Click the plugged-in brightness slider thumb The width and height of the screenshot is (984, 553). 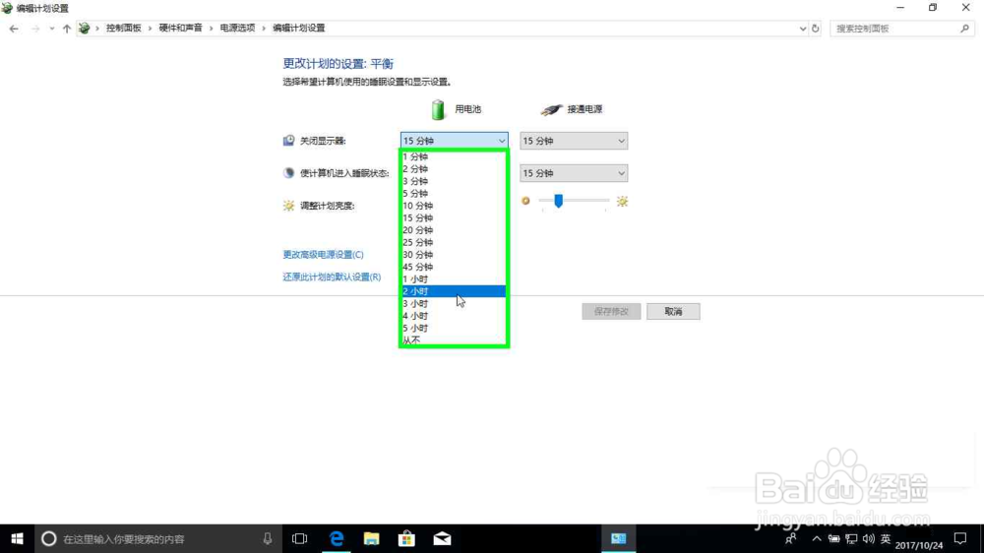(559, 201)
